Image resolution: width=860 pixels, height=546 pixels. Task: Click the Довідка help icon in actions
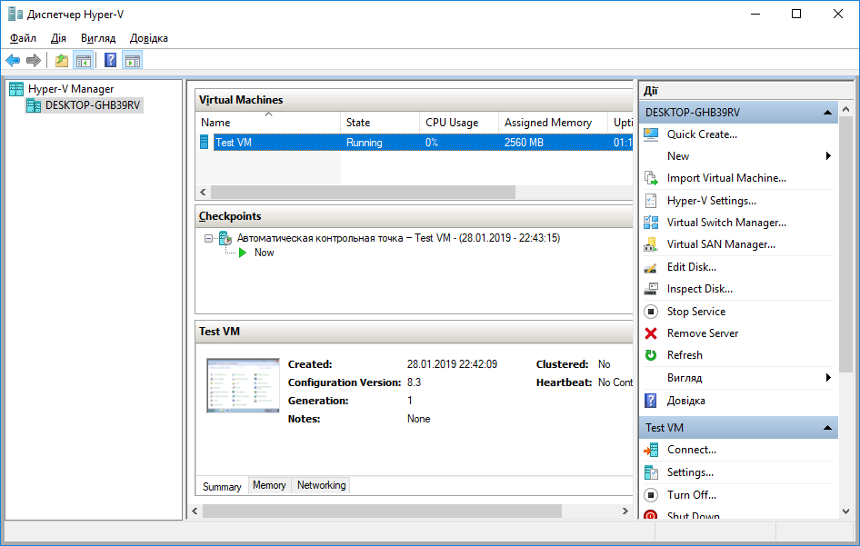(651, 401)
